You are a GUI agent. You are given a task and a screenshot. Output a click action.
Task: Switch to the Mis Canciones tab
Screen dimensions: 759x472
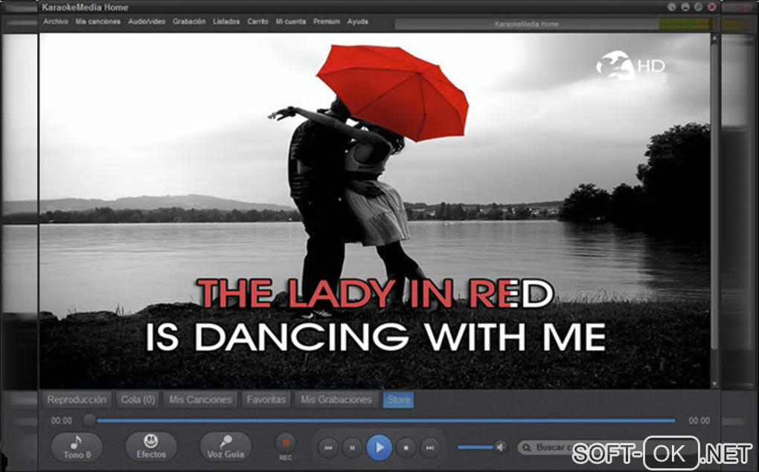200,400
